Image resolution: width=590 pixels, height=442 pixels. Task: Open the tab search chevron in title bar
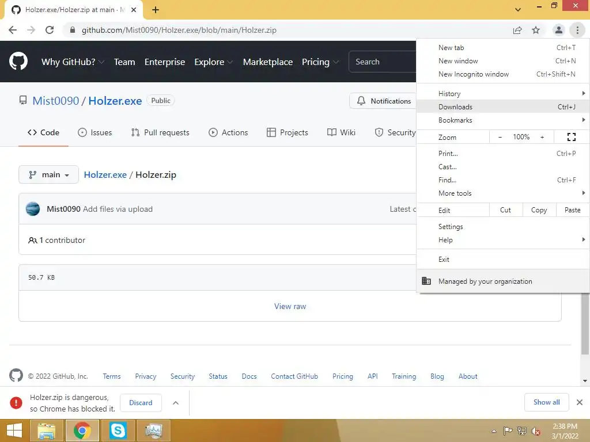pos(518,10)
